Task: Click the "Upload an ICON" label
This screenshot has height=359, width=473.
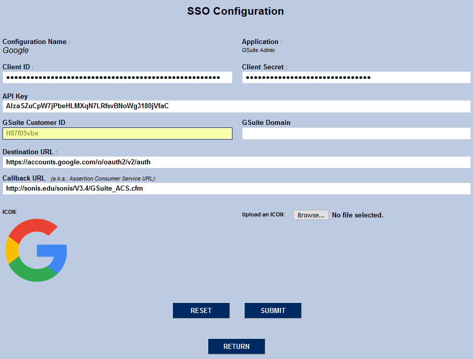Action: [x=263, y=215]
